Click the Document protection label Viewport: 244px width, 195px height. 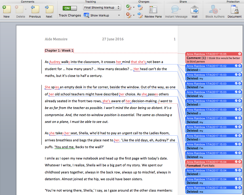click(235, 16)
